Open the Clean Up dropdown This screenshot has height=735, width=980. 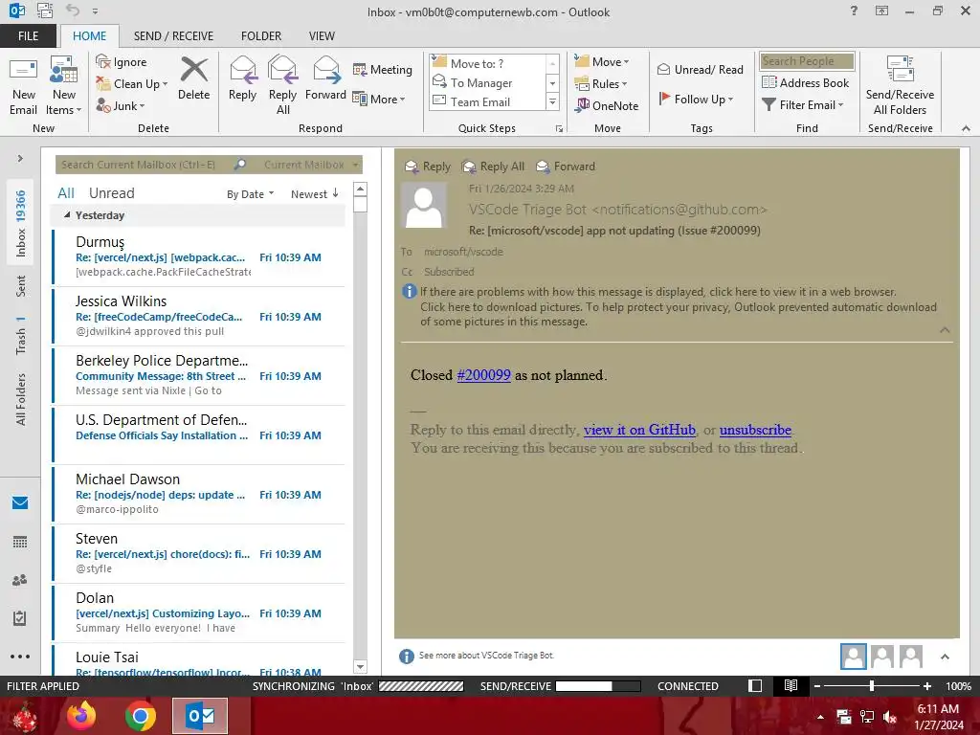[x=132, y=84]
